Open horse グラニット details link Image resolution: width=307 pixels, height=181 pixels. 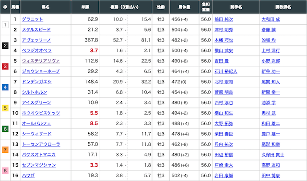tap(33, 19)
